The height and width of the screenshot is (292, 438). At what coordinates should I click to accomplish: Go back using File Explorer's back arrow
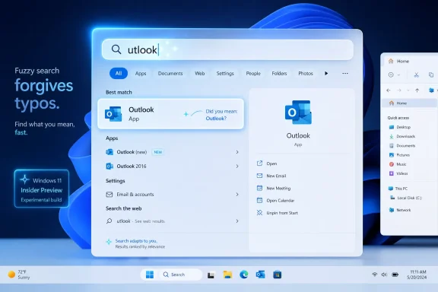pyautogui.click(x=389, y=90)
